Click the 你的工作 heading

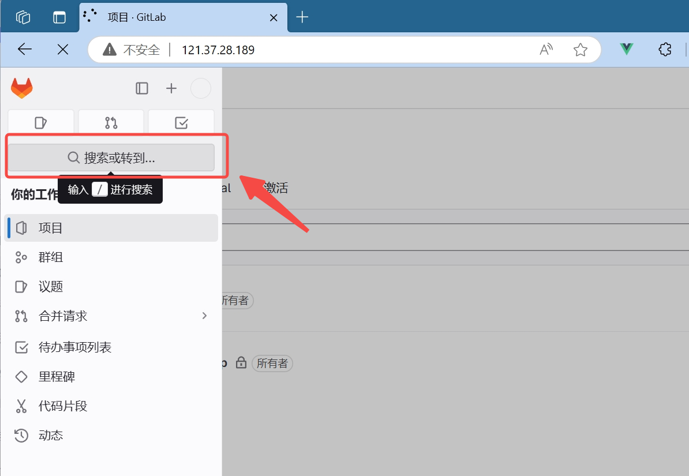coord(34,194)
